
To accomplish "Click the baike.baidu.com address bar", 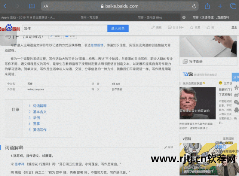I will (x=120, y=6).
